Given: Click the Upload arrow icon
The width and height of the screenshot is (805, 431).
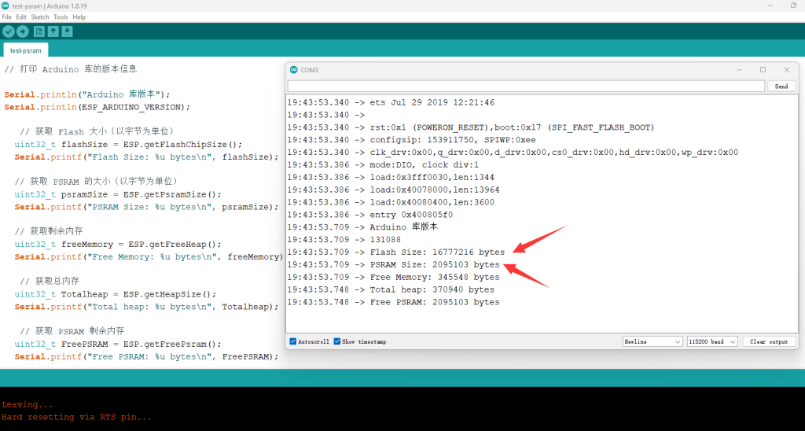Looking at the screenshot, I should [22, 31].
